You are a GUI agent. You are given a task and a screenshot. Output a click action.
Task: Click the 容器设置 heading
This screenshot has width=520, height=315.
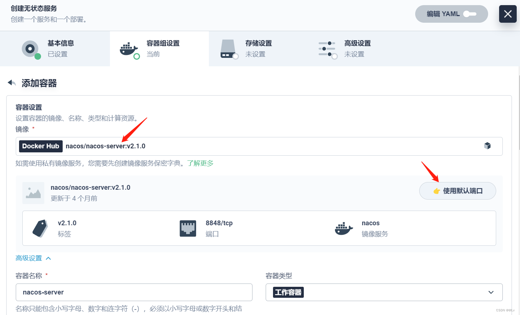[x=29, y=107]
